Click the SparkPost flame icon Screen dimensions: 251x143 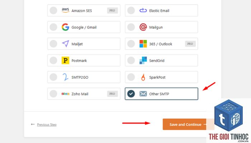pyautogui.click(x=143, y=77)
